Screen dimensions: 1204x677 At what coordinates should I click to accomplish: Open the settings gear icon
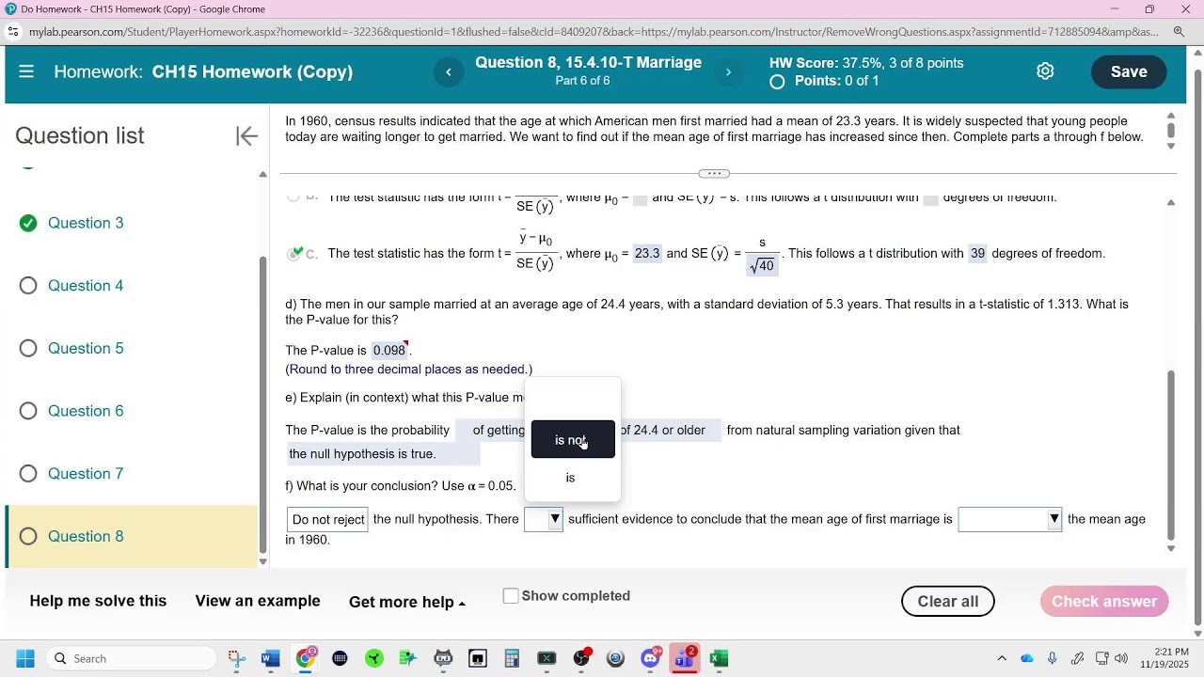click(1045, 71)
